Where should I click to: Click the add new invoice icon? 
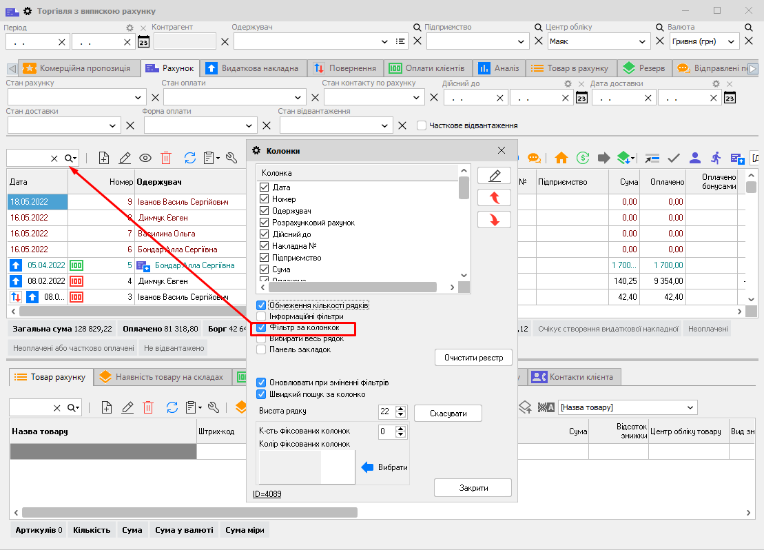pos(104,158)
